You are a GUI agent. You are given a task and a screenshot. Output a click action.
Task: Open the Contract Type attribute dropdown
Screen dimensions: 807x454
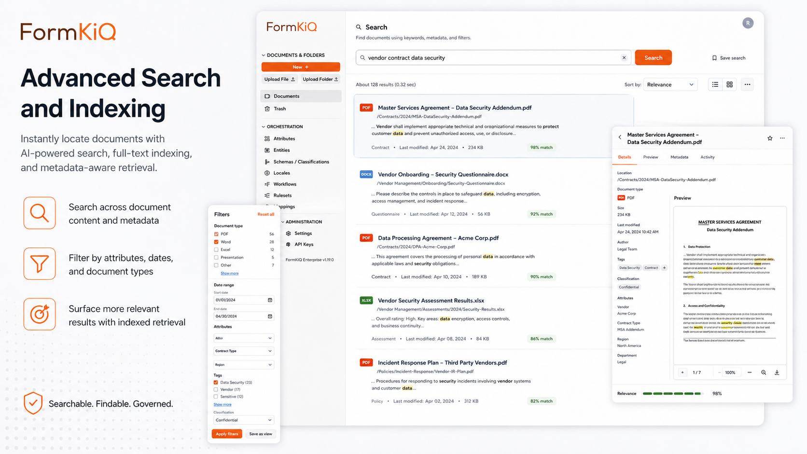(x=244, y=351)
